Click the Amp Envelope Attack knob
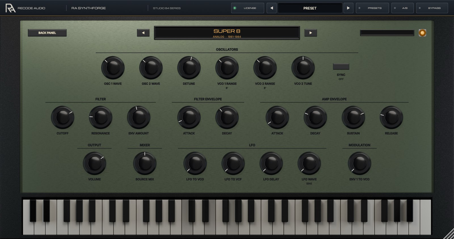The height and width of the screenshot is (239, 454). coord(277,117)
